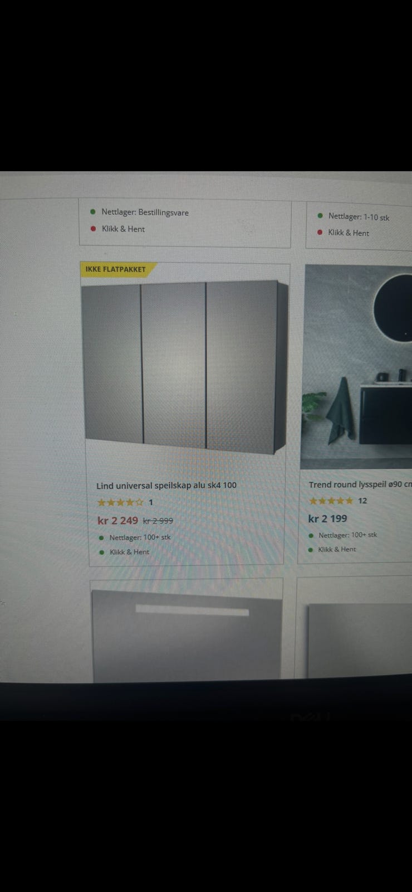Click Klikk & Hent under the Lind speilskap

pyautogui.click(x=129, y=552)
